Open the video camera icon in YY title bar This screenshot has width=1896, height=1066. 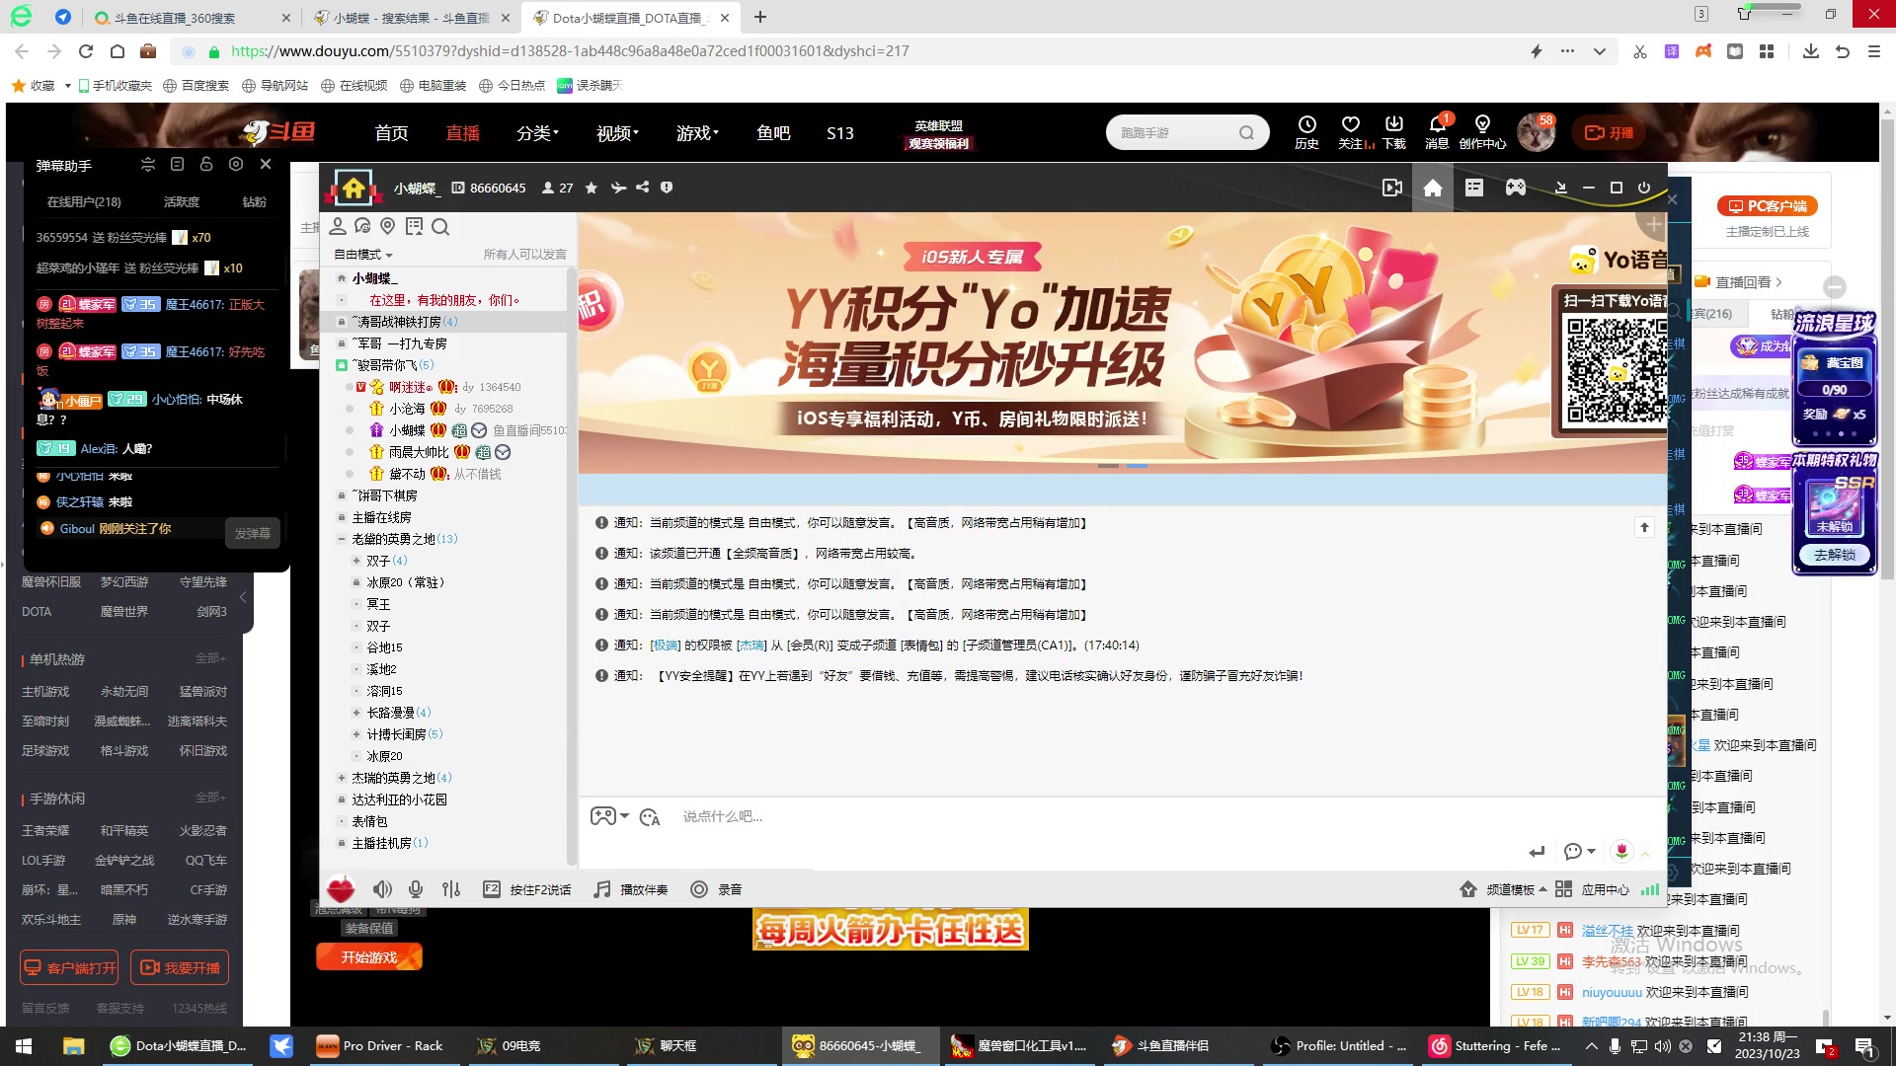pos(1392,188)
